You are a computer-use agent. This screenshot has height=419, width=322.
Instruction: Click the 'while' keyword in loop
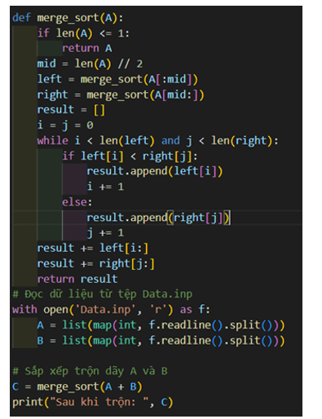(x=53, y=140)
